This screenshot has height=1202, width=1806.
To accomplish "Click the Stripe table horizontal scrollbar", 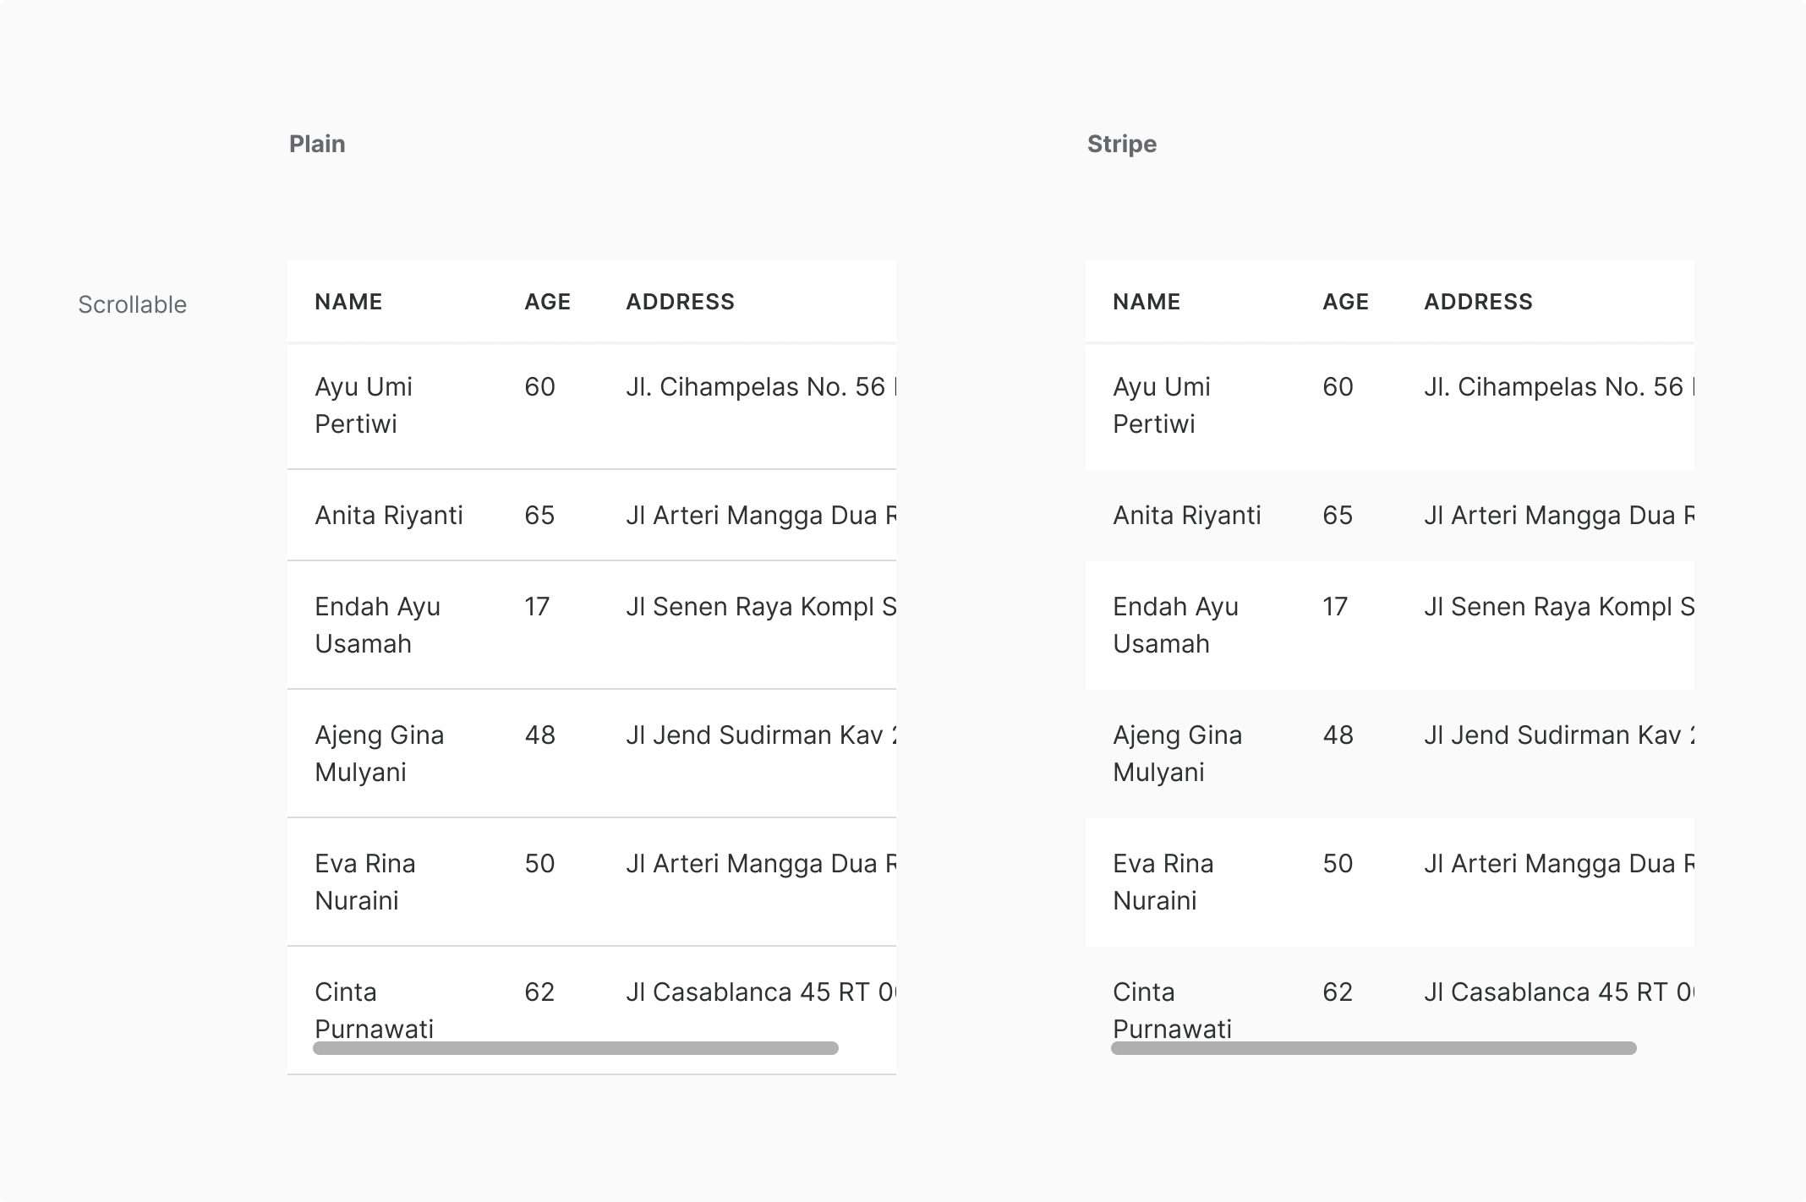I will point(1374,1048).
